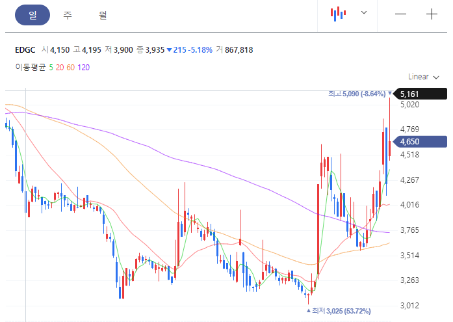Expand the chart type dropdown chevron
453x322 pixels.
click(x=364, y=12)
